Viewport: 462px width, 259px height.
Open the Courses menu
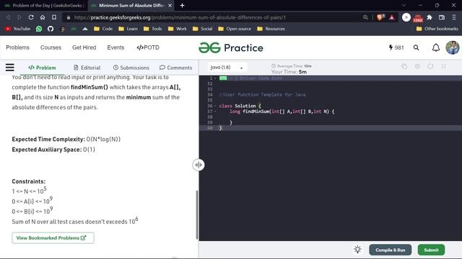click(x=51, y=47)
